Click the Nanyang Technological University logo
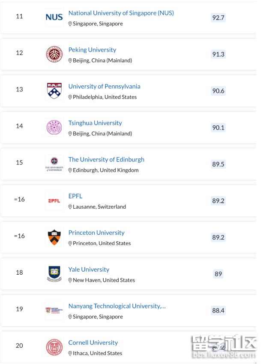Image resolution: width=263 pixels, height=364 pixels. tap(54, 310)
